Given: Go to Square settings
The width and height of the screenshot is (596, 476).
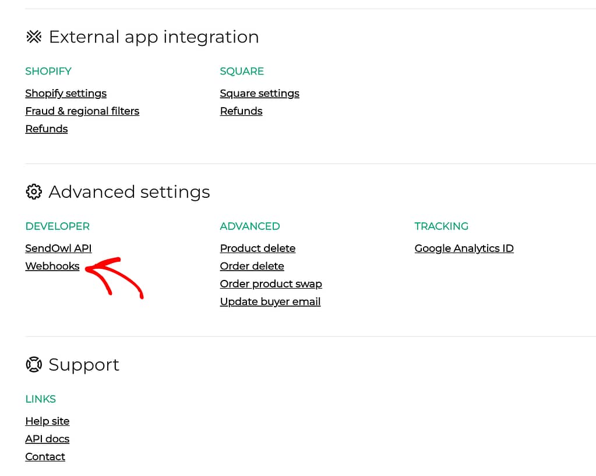Looking at the screenshot, I should pyautogui.click(x=259, y=94).
